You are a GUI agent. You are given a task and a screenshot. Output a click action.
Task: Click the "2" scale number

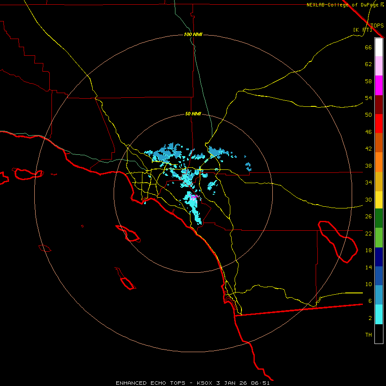(x=370, y=318)
